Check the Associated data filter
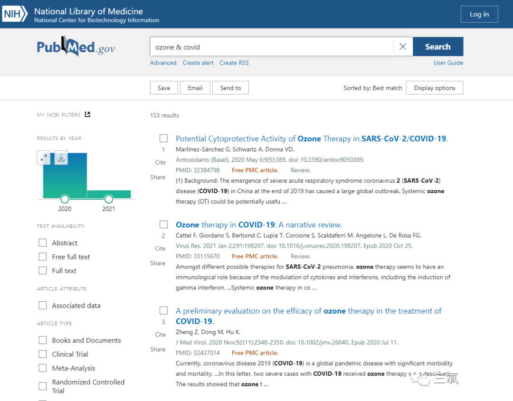This screenshot has width=513, height=401. coord(43,305)
